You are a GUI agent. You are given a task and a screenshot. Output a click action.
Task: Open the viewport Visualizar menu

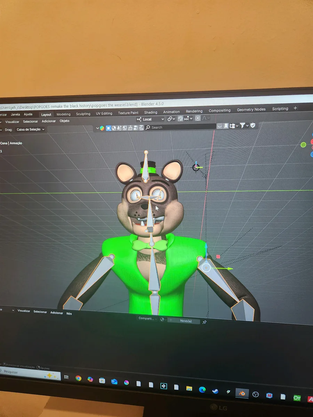tap(12, 122)
